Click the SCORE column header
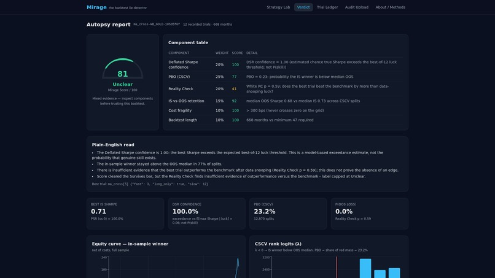 coord(238,53)
